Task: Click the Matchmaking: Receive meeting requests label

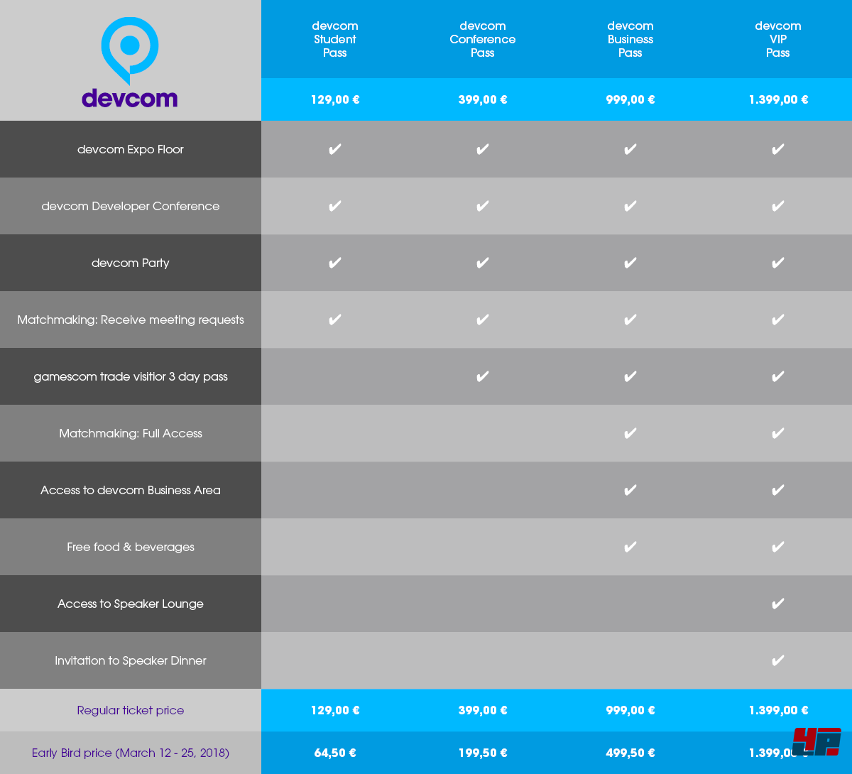Action: [x=131, y=320]
